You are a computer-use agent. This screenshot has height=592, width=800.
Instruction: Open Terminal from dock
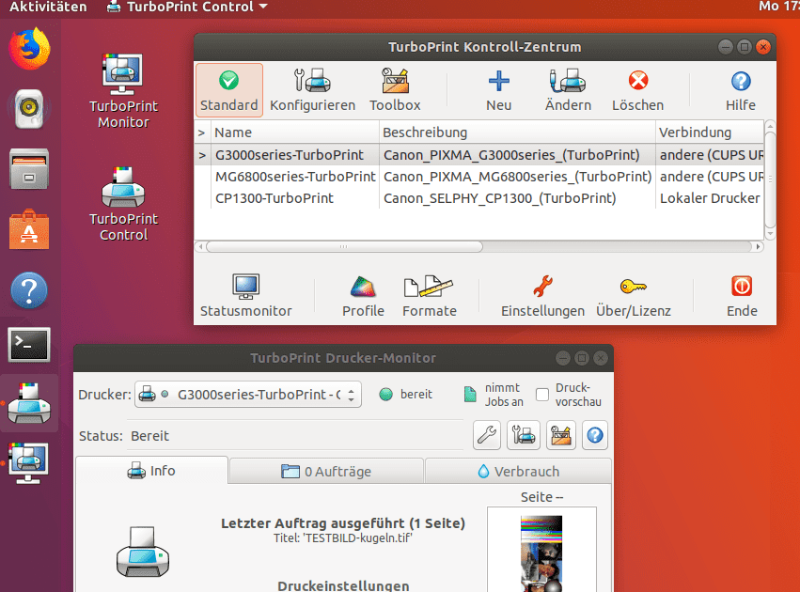point(29,344)
